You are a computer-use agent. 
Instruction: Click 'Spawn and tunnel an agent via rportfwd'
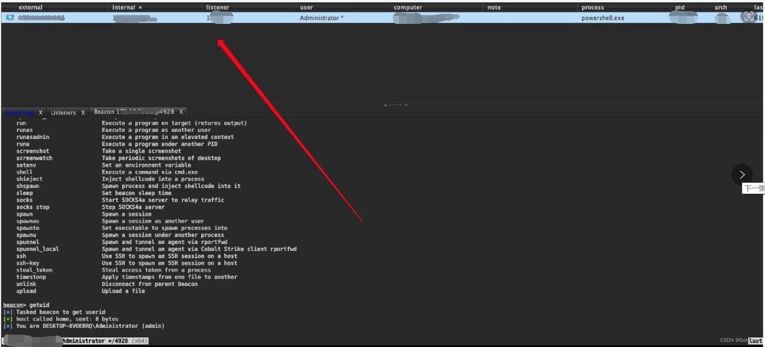164,242
